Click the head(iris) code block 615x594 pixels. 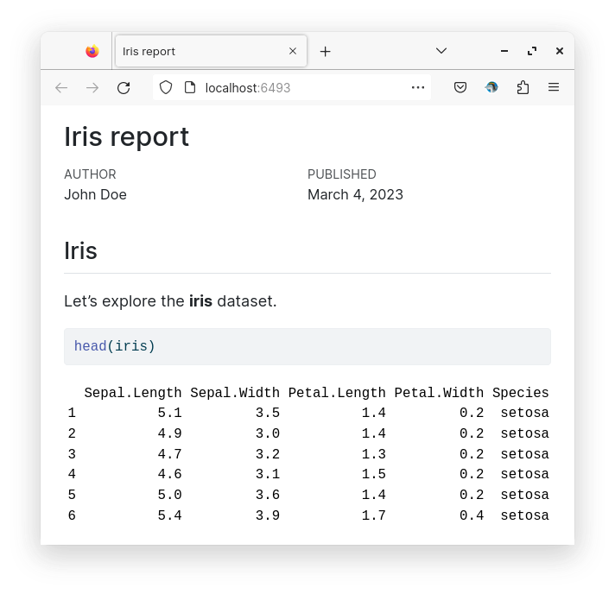coord(307,347)
